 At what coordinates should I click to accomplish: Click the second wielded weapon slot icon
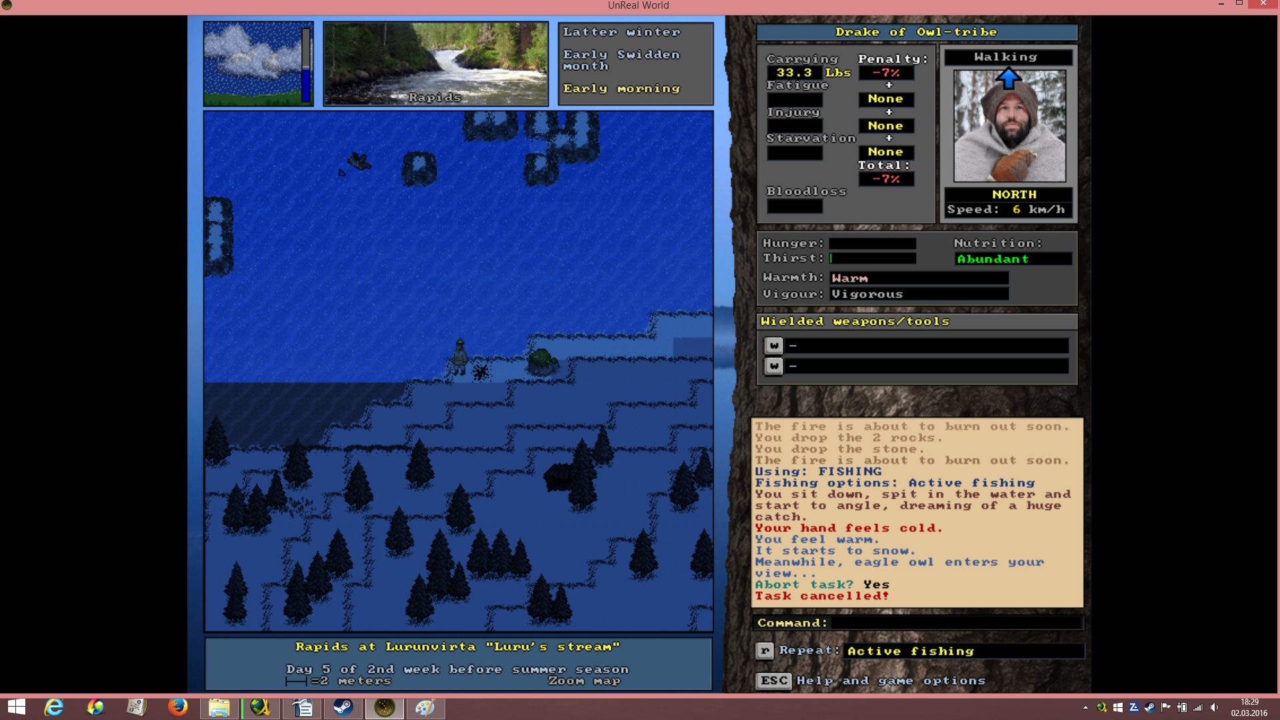(x=773, y=366)
